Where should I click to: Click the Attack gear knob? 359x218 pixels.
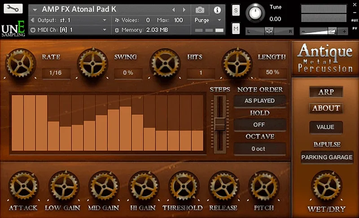pos(24,186)
